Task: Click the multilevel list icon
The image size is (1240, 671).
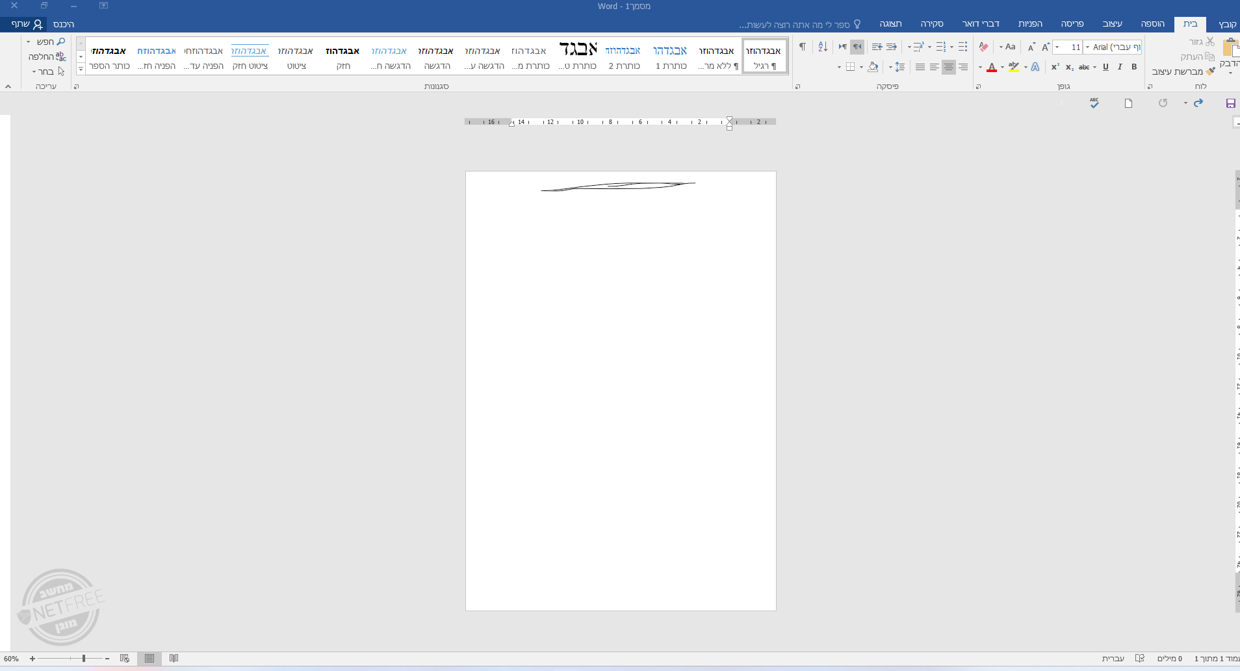Action: (x=918, y=47)
